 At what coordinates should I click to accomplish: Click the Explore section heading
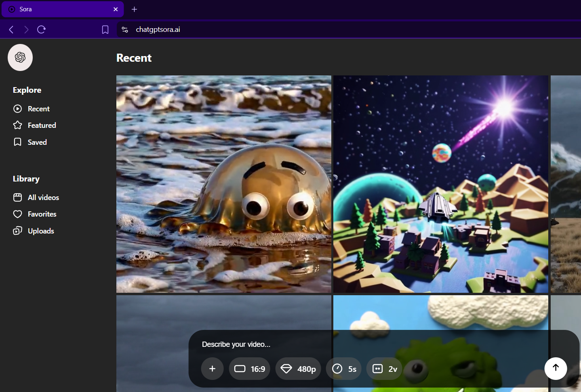pos(27,90)
